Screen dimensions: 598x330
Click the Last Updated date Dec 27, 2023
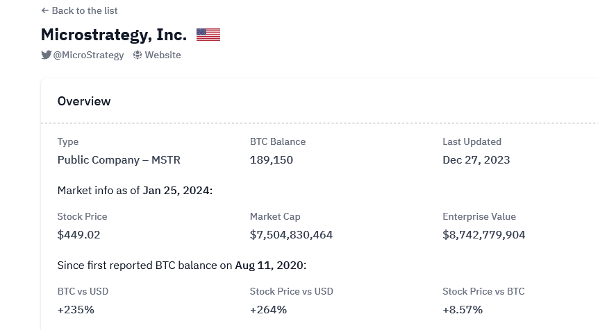pyautogui.click(x=476, y=160)
